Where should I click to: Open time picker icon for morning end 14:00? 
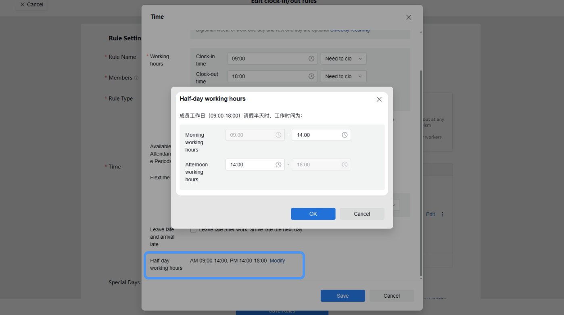[345, 135]
